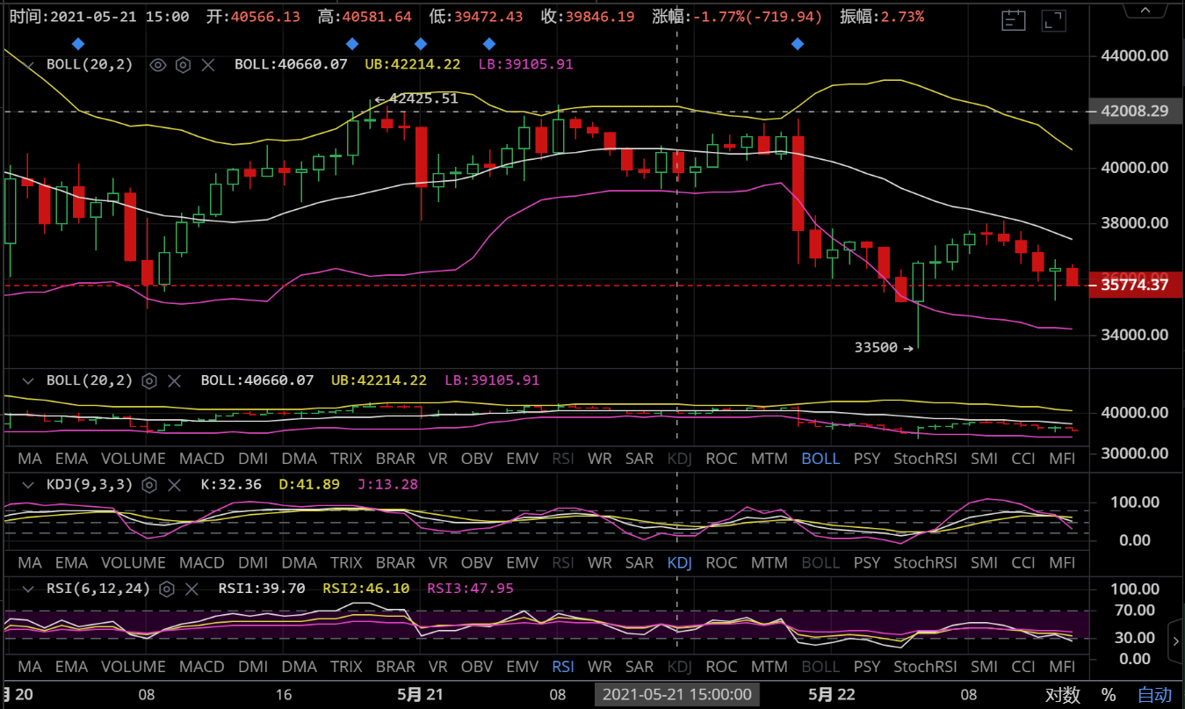
Task: Click the 35774.37 current price label
Action: tap(1135, 285)
